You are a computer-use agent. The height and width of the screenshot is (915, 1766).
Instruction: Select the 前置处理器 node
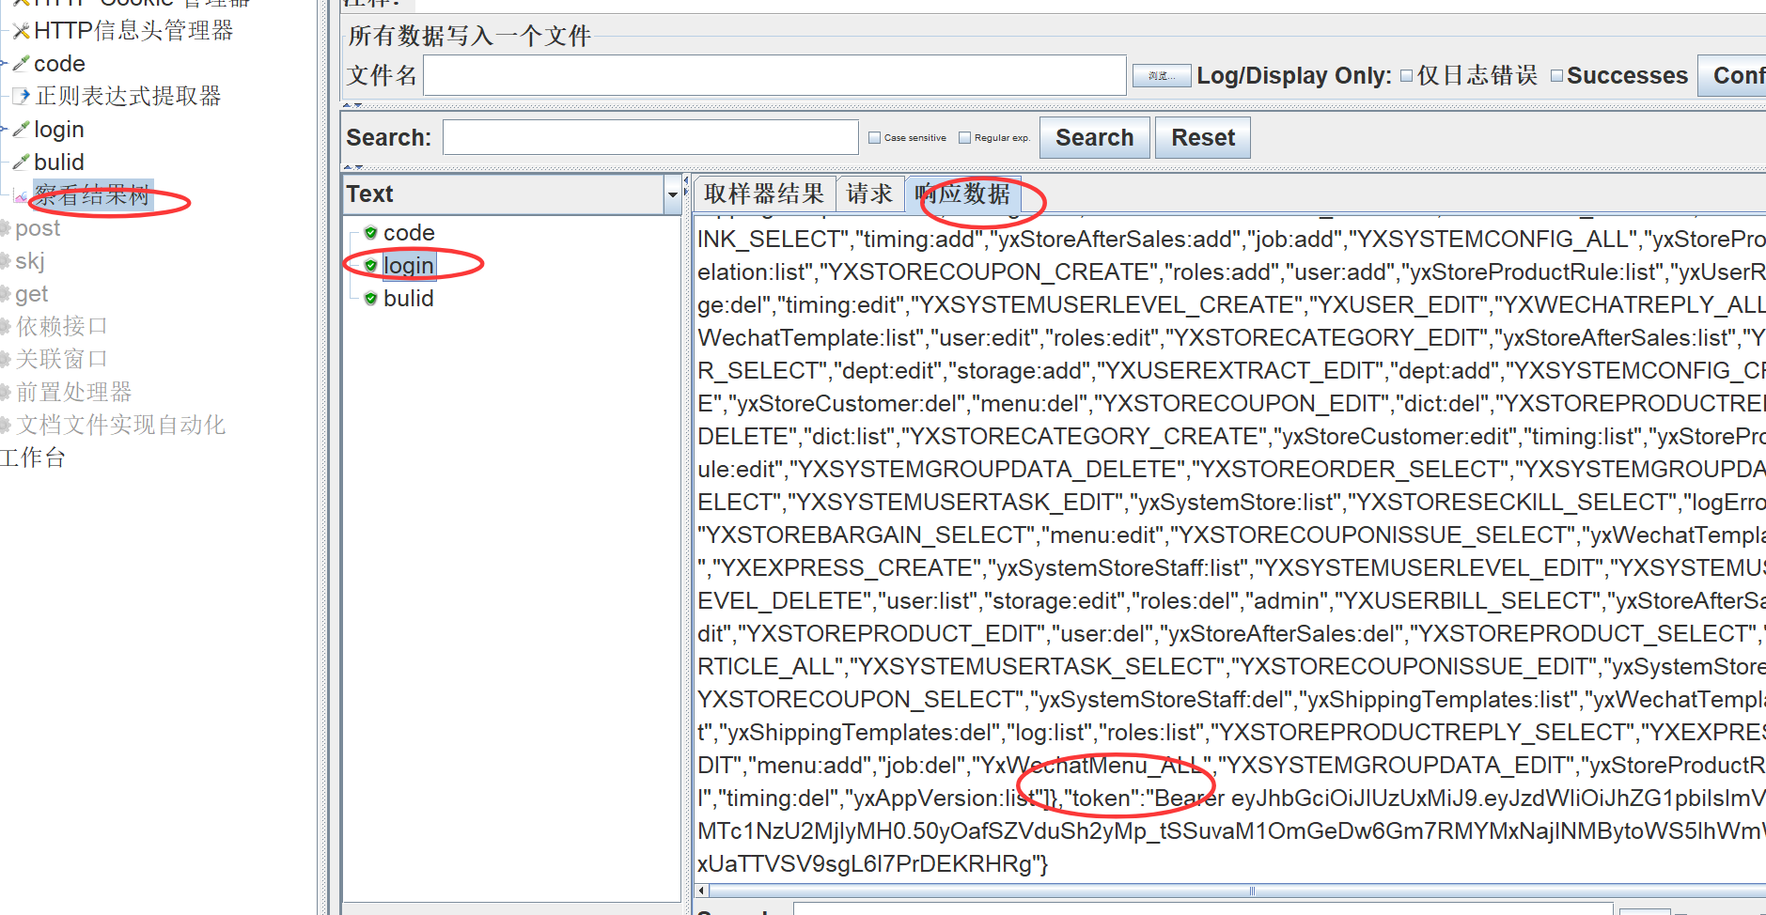point(73,393)
